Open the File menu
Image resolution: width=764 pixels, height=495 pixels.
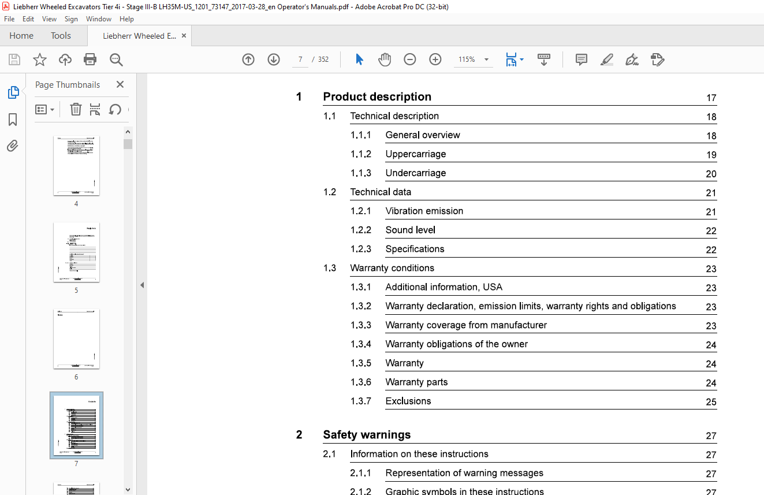[9, 19]
